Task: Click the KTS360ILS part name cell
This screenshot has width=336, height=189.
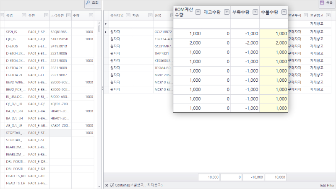Action: point(163,61)
